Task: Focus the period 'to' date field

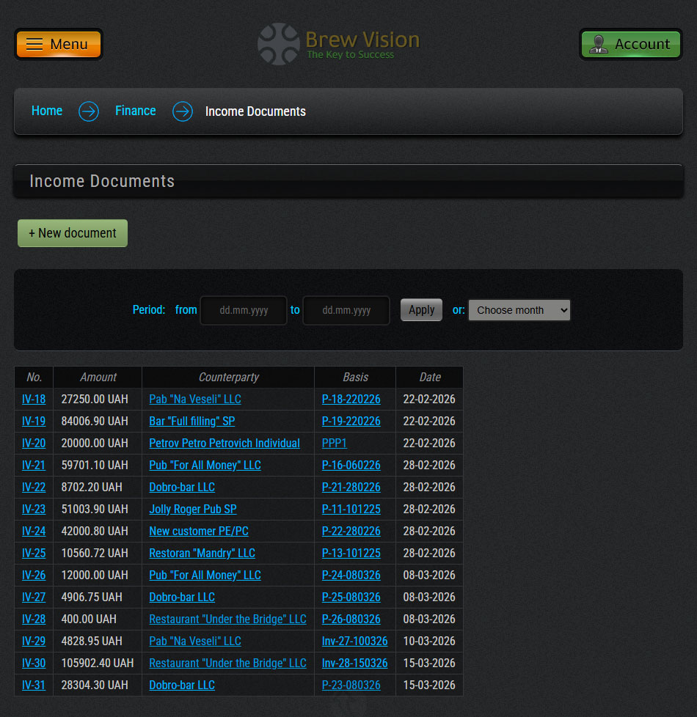Action: click(x=346, y=310)
